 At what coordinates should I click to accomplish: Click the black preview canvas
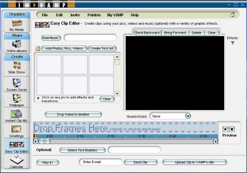coord(175,73)
